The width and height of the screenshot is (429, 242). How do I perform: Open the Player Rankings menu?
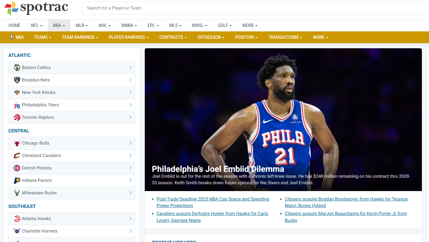coord(129,37)
